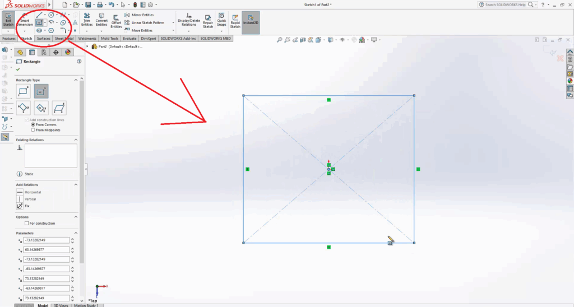Image resolution: width=574 pixels, height=307 pixels.
Task: Click the Quick Snaps tool
Action: coord(221,20)
